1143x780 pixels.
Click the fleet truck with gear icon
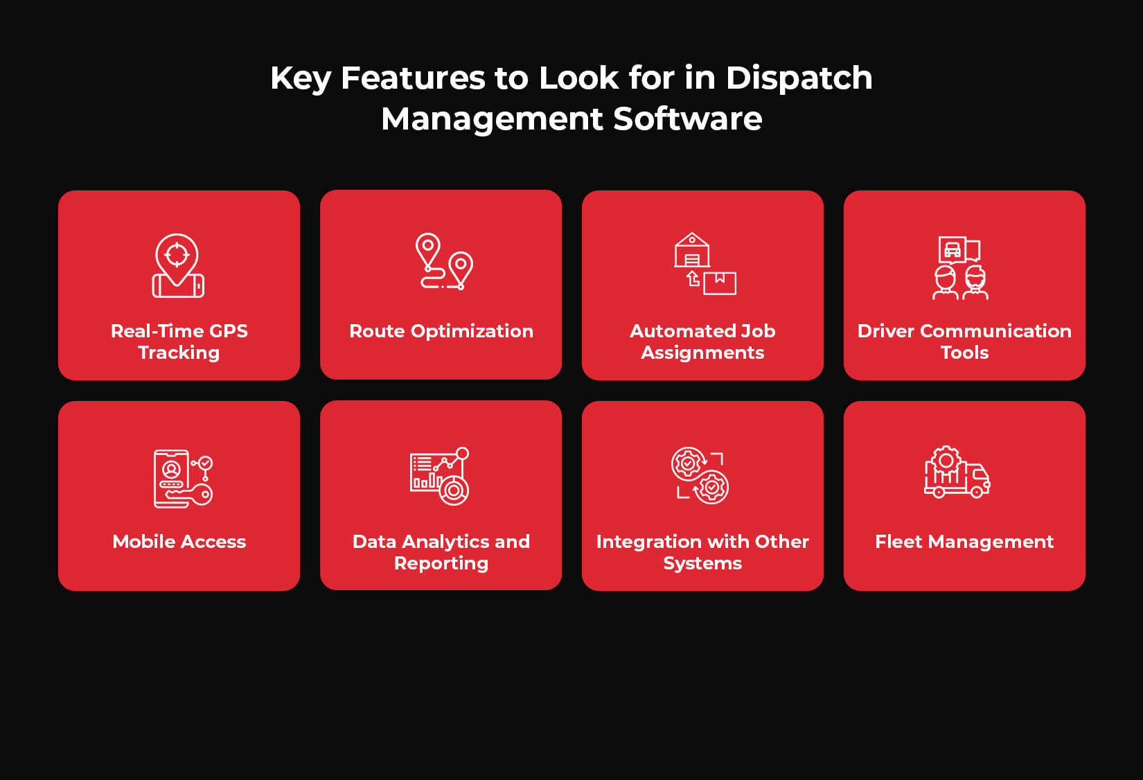point(957,472)
